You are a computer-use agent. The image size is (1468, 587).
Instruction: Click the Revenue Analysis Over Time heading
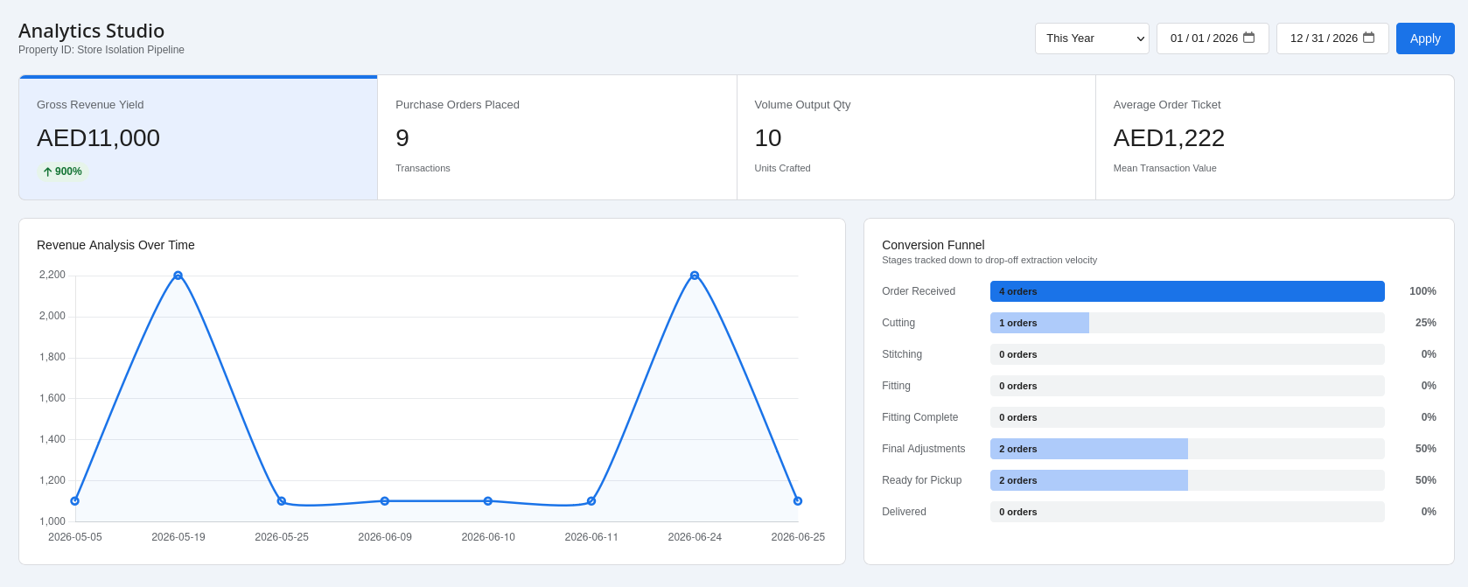click(115, 245)
